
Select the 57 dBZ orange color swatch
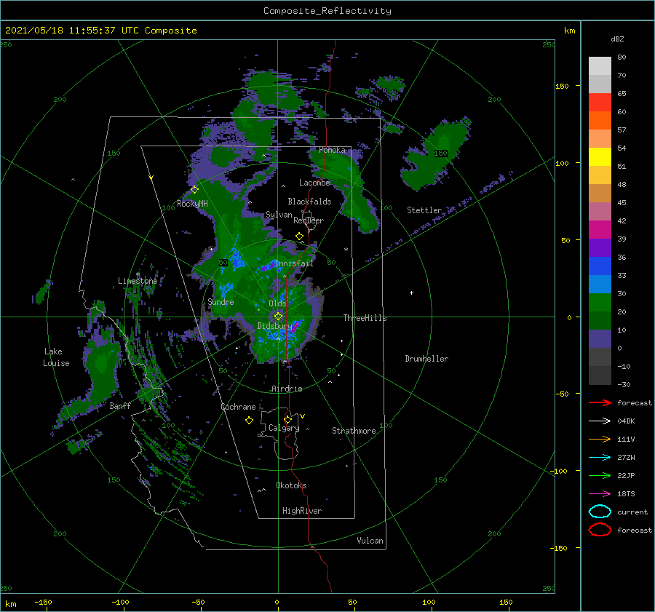pyautogui.click(x=600, y=120)
